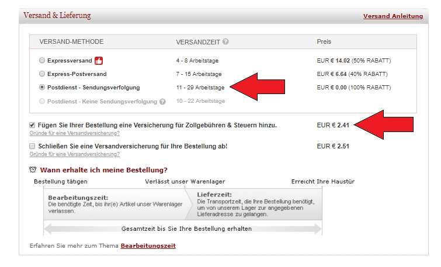This screenshot has width=441, height=267.
Task: Open help icon beside Keine Sendungsverfolgung
Action: [162, 102]
